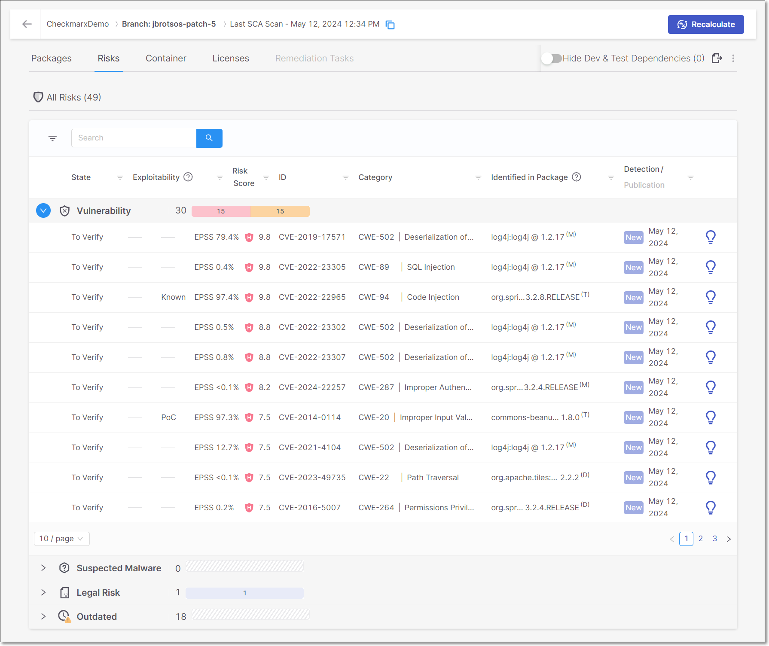
Task: Click the lightbulb icon for CVE-2023-49735
Action: [x=711, y=478]
